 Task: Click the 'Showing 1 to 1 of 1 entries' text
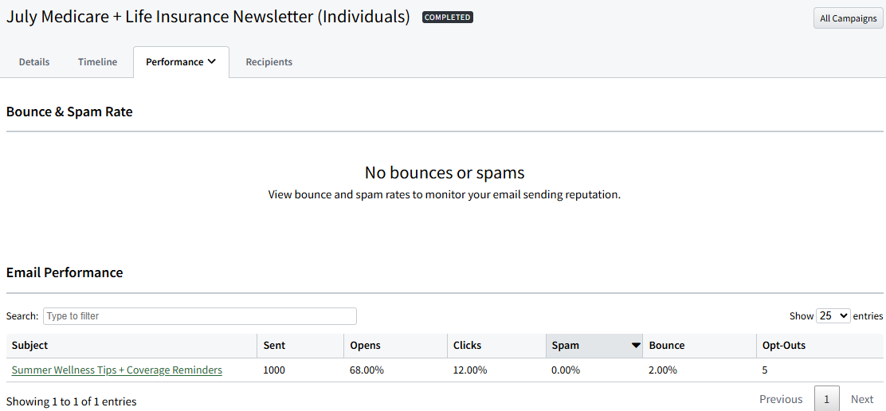click(71, 402)
